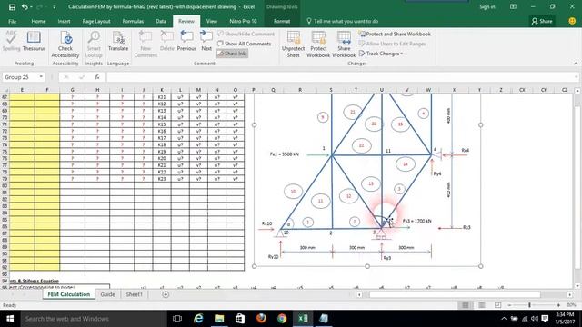Click the zoom in plus button

558,305
